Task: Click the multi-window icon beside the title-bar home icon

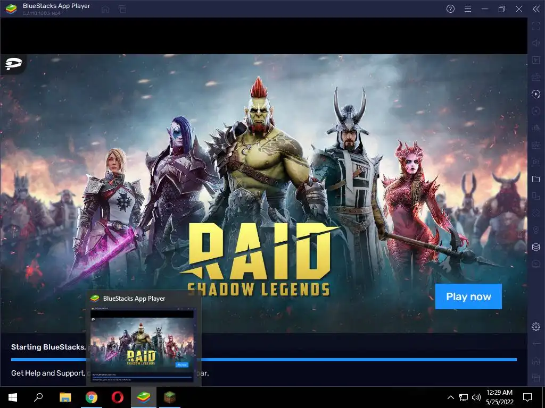Action: [x=122, y=10]
